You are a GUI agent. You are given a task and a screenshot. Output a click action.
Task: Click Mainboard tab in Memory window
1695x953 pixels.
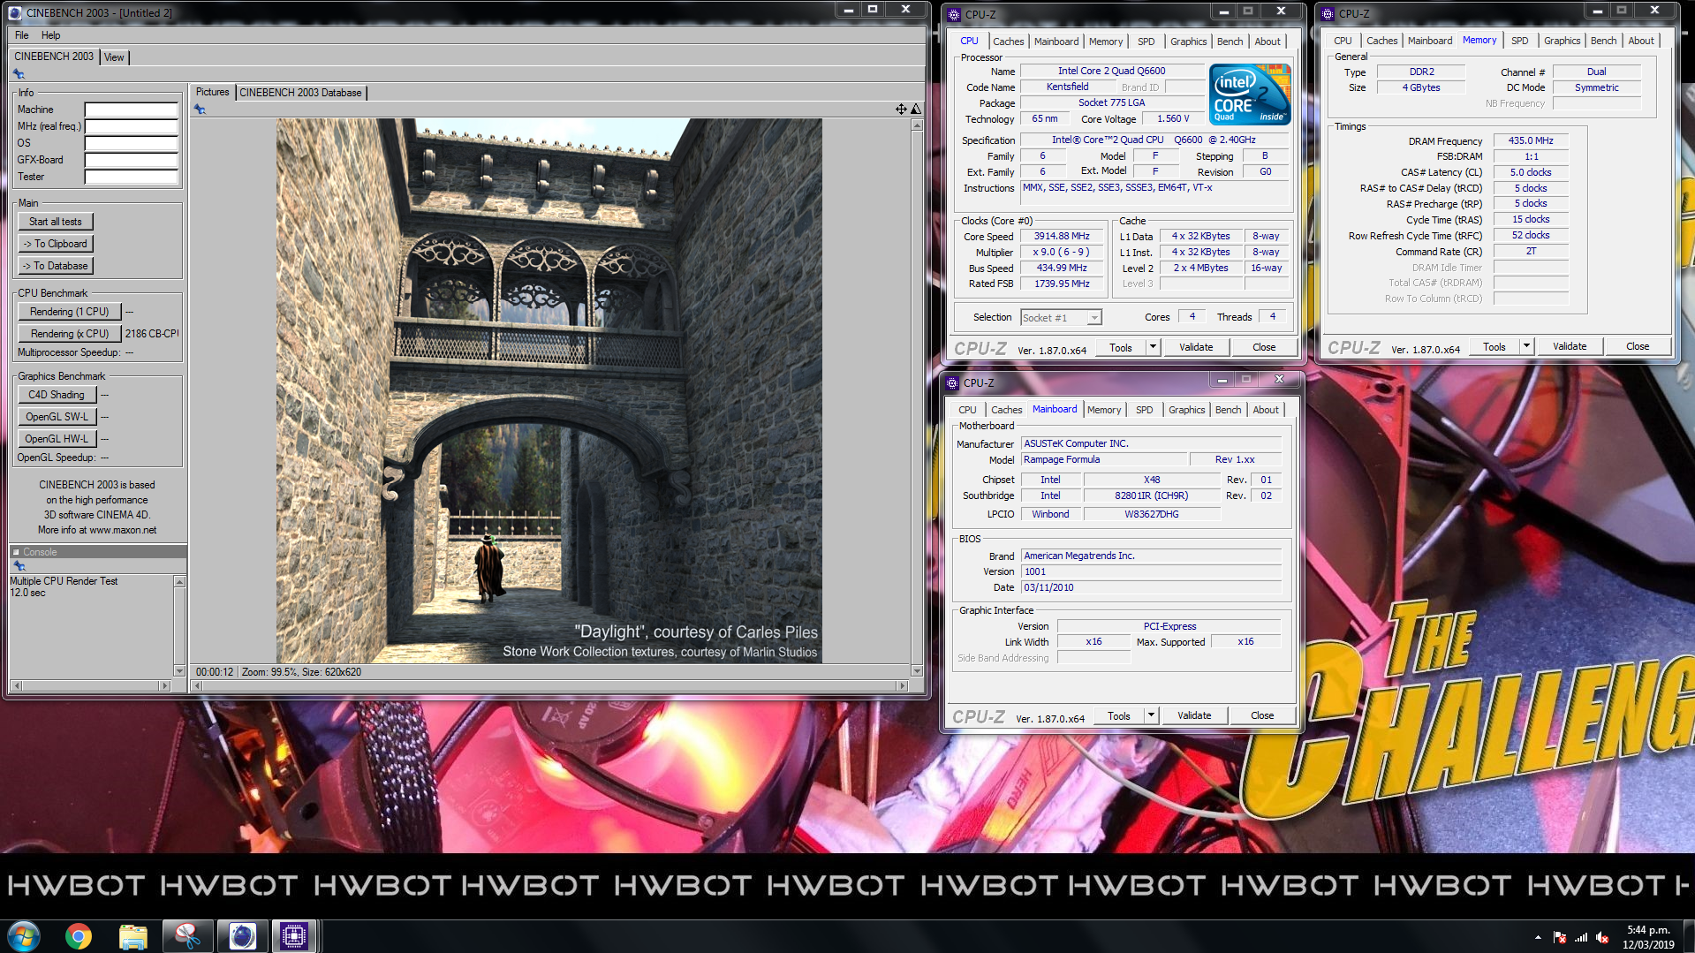pos(1429,41)
